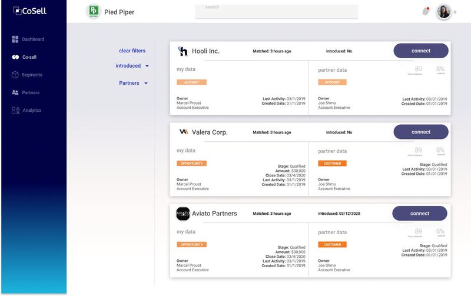Open the Valera Corp. company name
471x296 pixels.
[210, 132]
